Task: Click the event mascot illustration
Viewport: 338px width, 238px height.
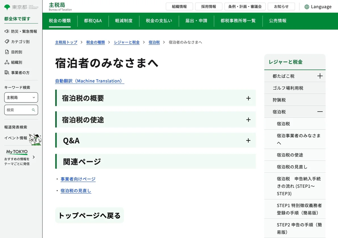Action: pyautogui.click(x=35, y=139)
